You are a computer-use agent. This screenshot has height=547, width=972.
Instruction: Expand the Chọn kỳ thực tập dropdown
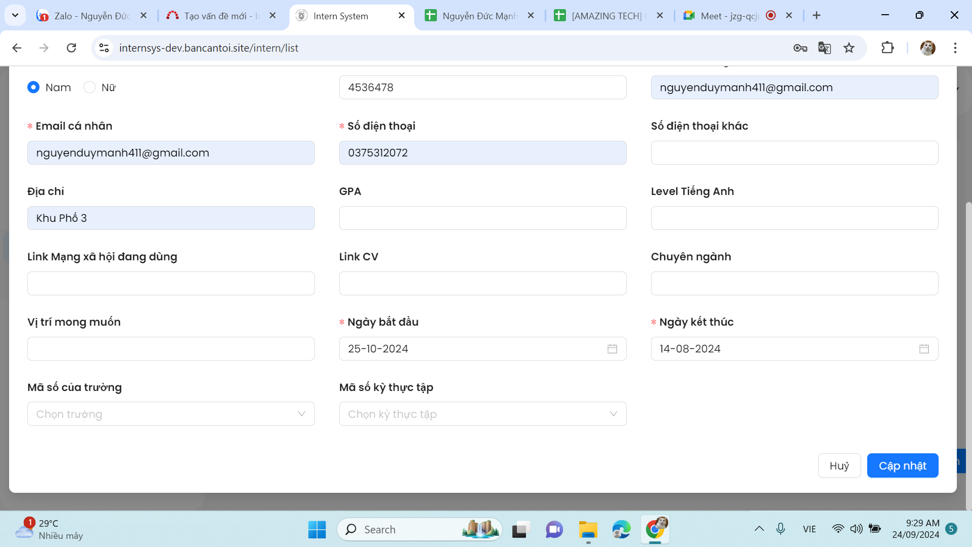(482, 414)
